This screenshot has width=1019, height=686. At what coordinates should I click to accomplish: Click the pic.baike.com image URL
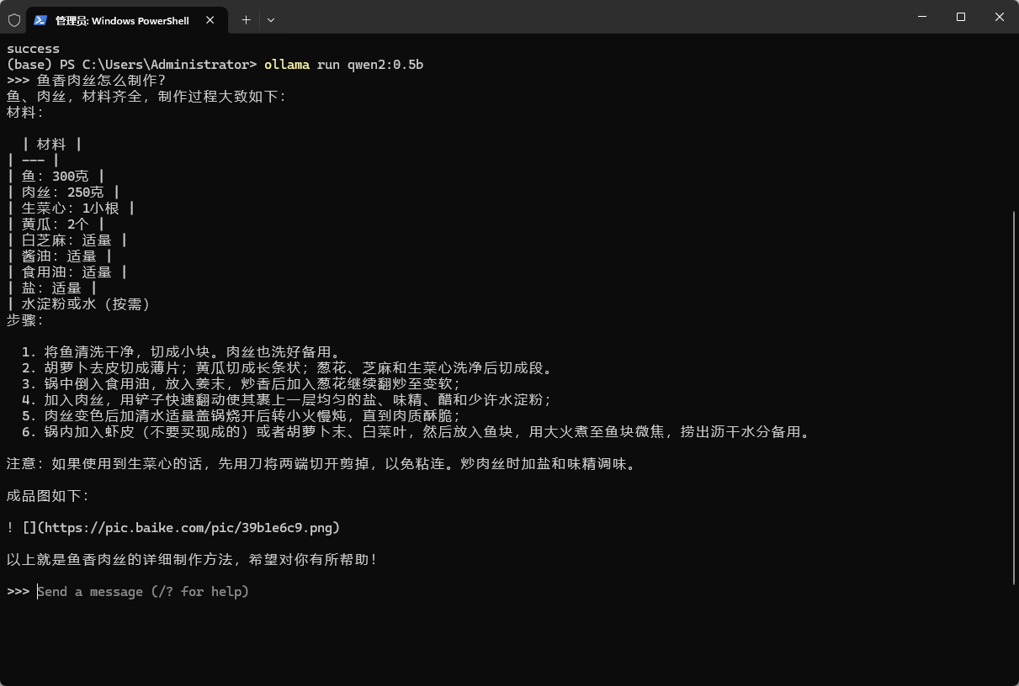[x=188, y=528]
